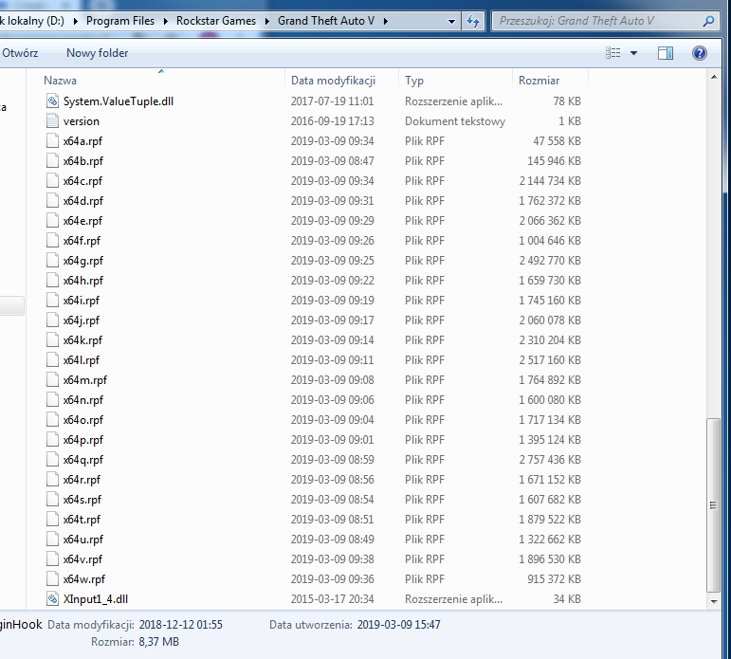Expand the arrow after Grand Theft Auto V
731x659 pixels.
pos(386,22)
